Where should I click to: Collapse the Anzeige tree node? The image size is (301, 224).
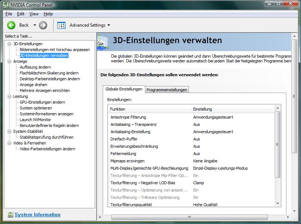click(x=9, y=61)
